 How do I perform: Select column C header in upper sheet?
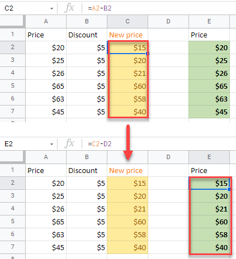tap(128, 21)
